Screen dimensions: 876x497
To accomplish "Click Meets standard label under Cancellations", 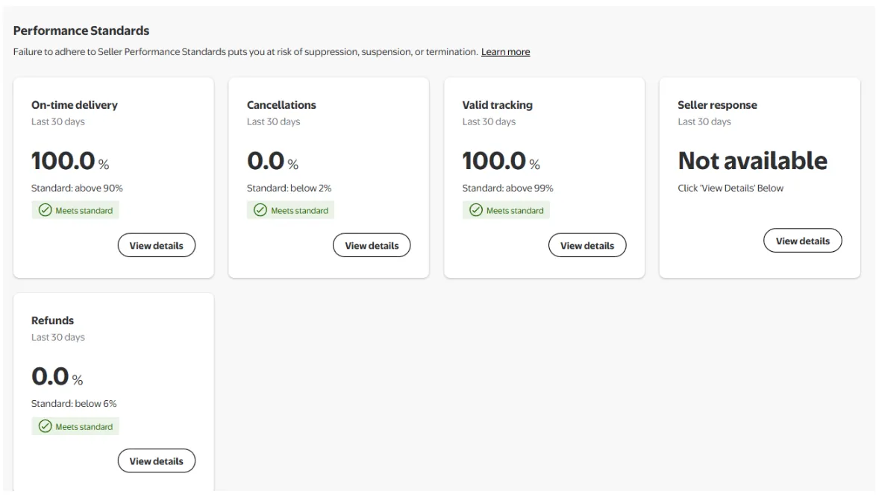I will [290, 210].
